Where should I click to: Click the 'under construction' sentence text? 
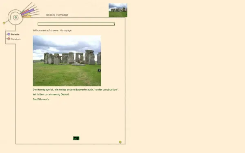click(x=76, y=90)
